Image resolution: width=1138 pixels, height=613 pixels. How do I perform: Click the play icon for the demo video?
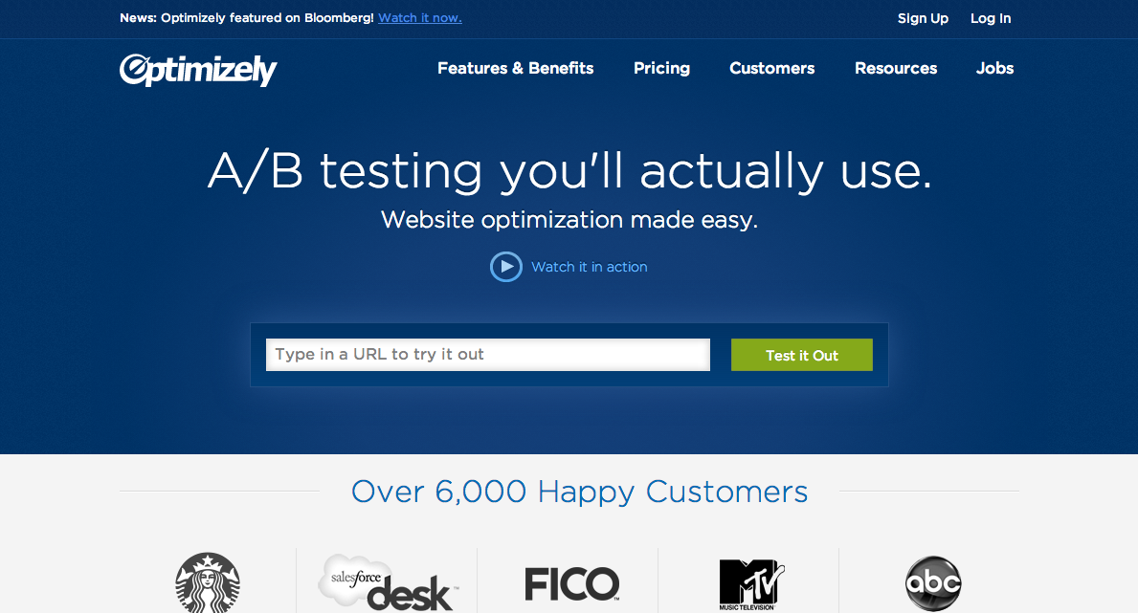coord(506,267)
